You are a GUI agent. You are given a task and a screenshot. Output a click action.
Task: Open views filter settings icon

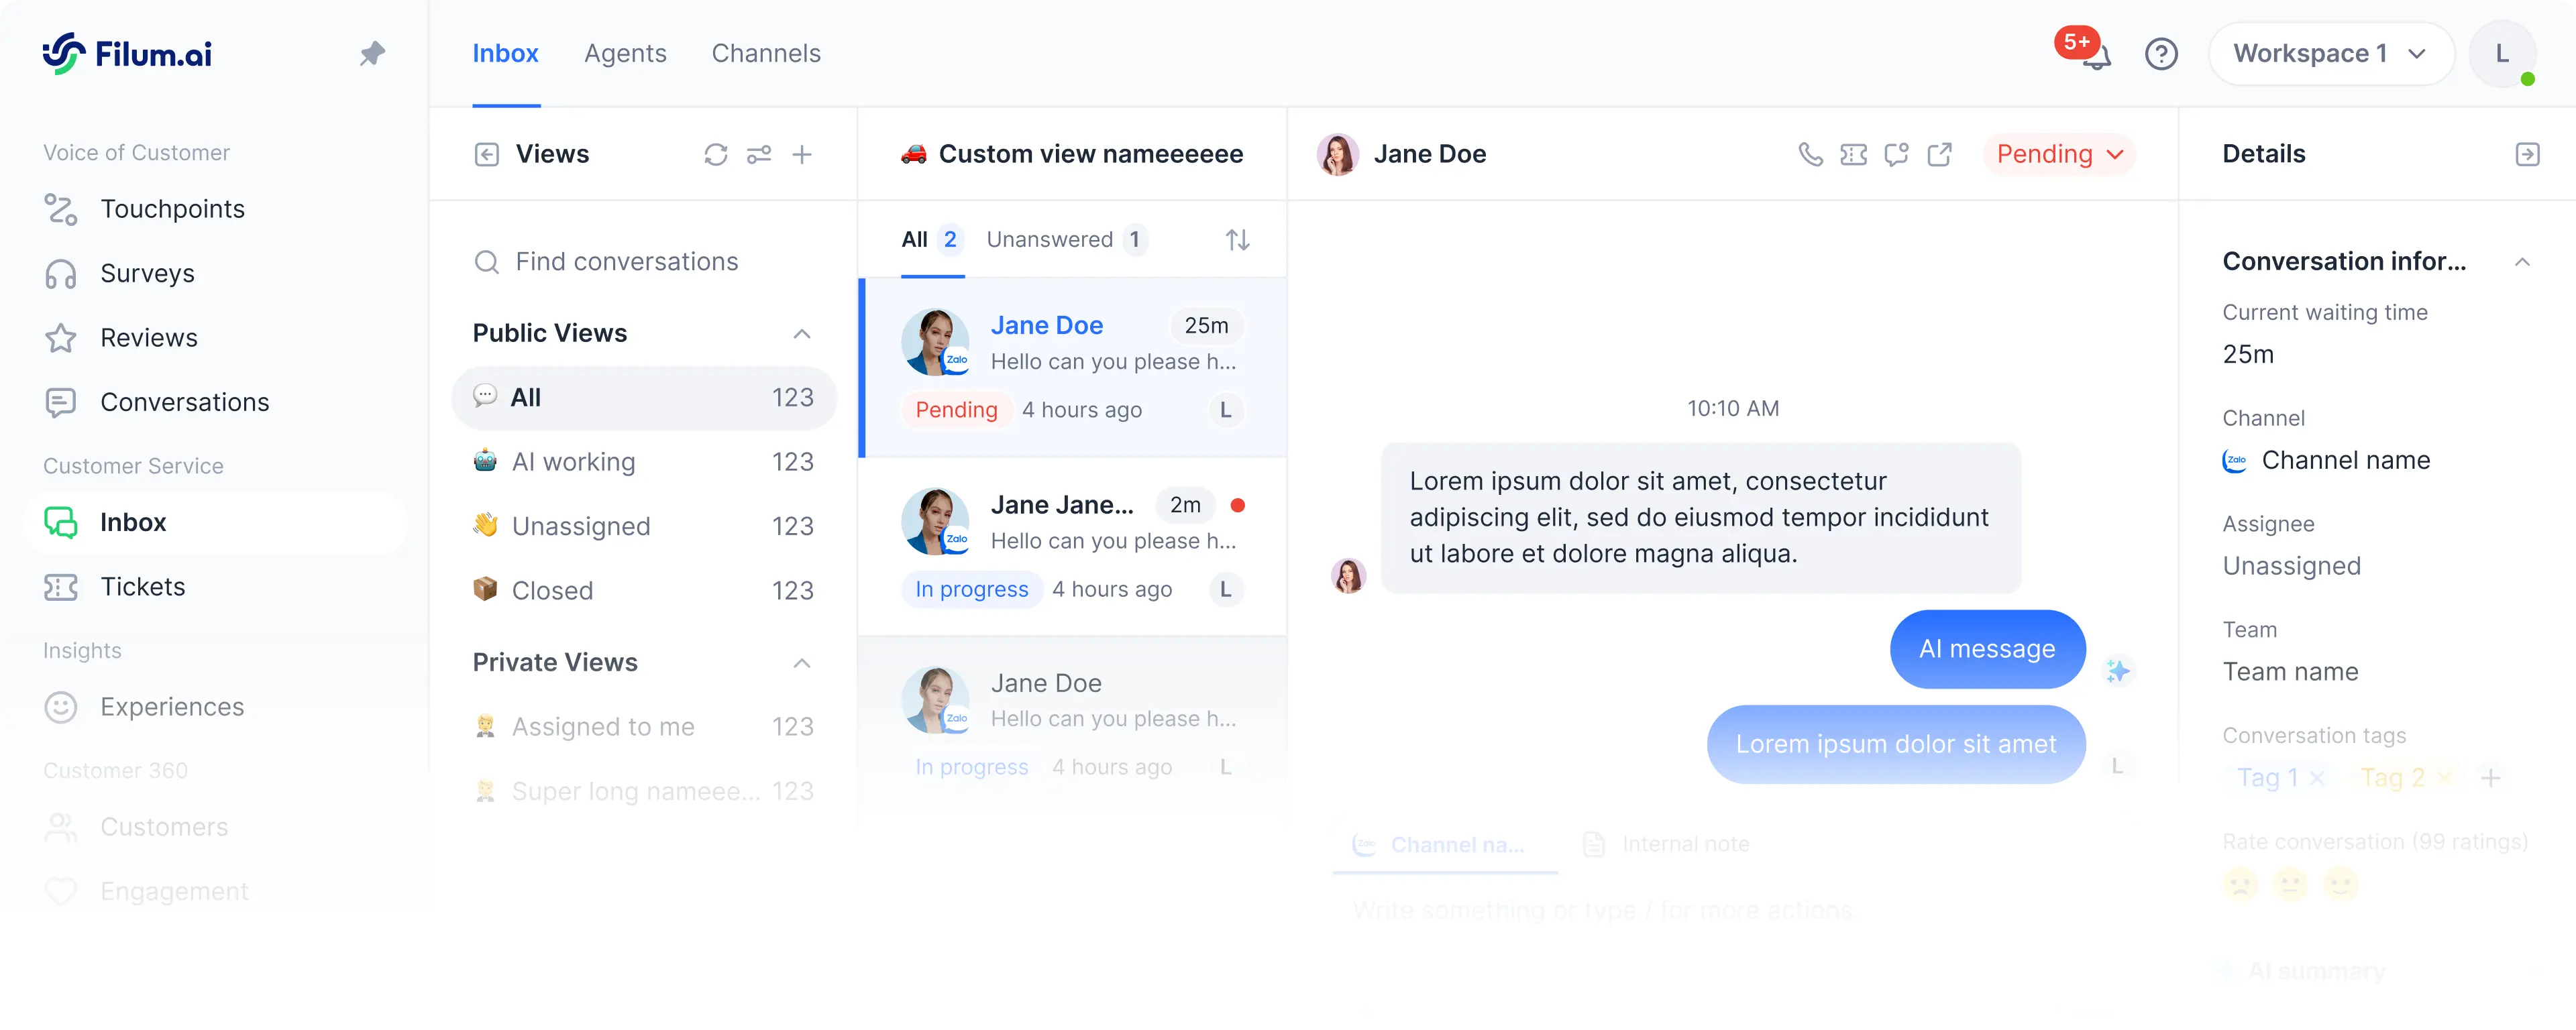(759, 154)
